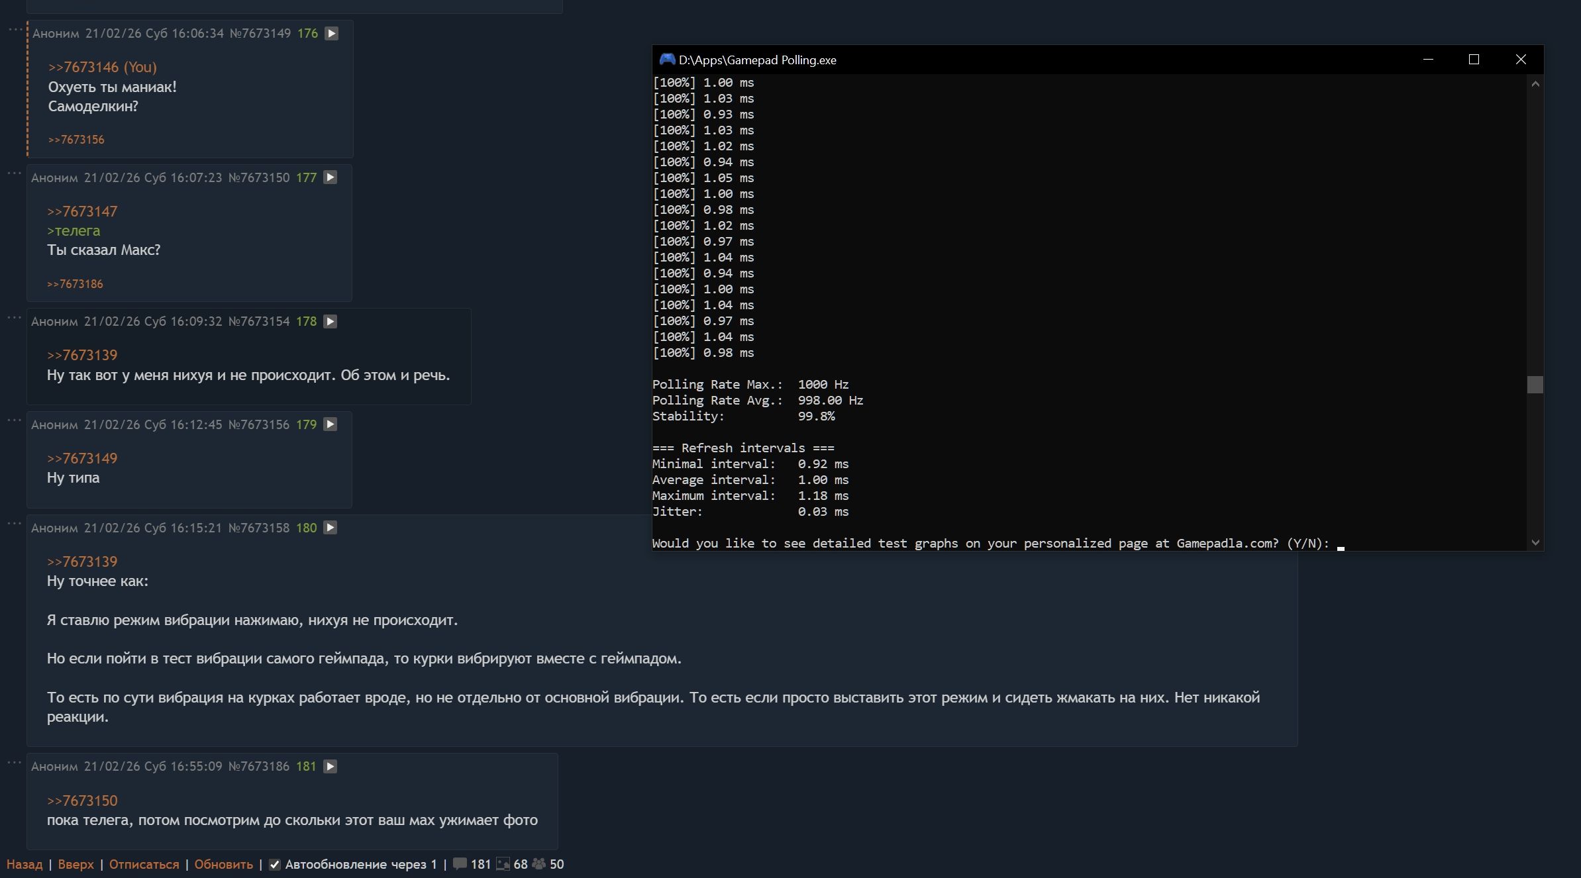This screenshot has width=1581, height=878.
Task: Click the Вверх link
Action: (76, 864)
